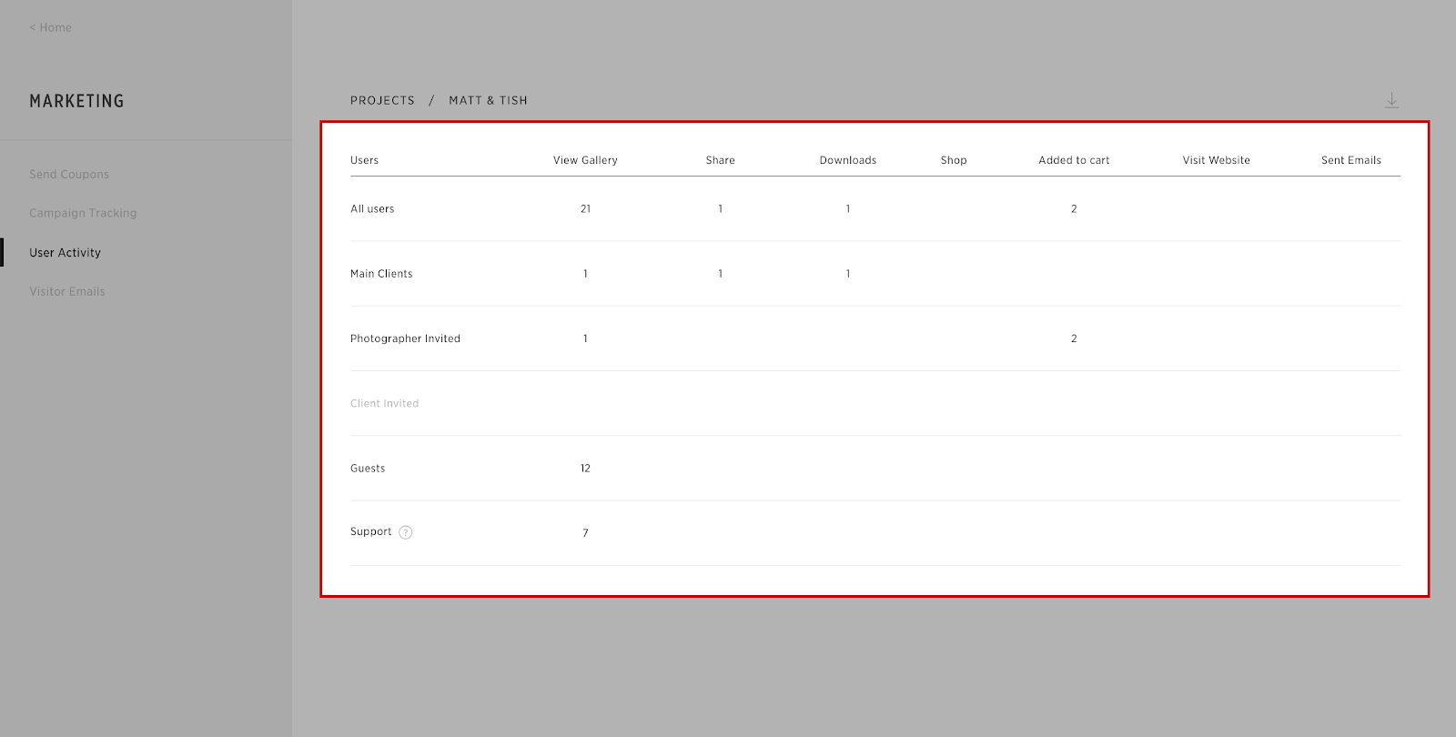Image resolution: width=1456 pixels, height=737 pixels.
Task: Go back to Home
Action: [50, 27]
